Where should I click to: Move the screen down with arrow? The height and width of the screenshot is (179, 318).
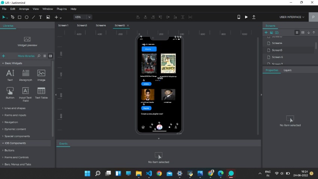(x=309, y=33)
